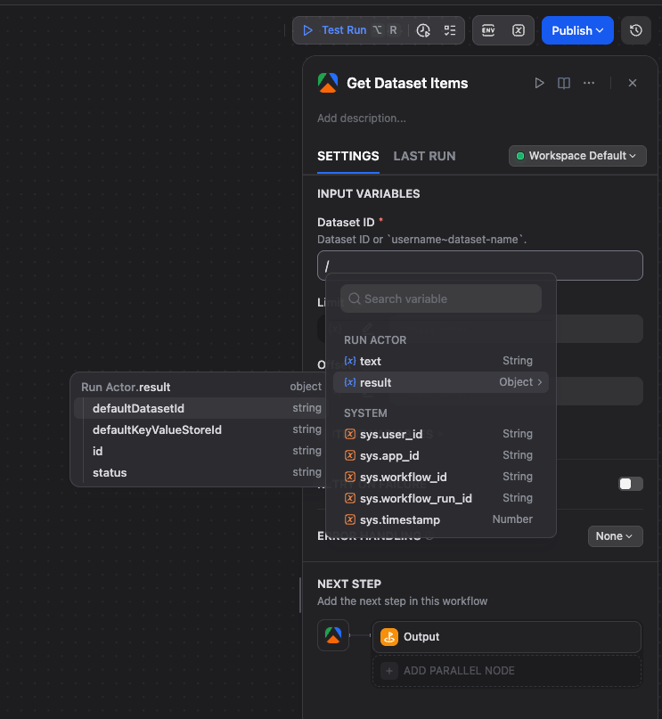This screenshot has height=719, width=662.
Task: Open environment variables with the ENV icon
Action: tap(489, 29)
